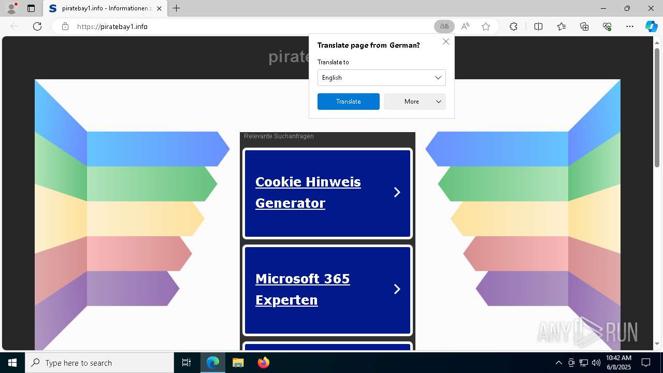The image size is (663, 373).
Task: Open the Copilot sidebar
Action: pyautogui.click(x=652, y=26)
